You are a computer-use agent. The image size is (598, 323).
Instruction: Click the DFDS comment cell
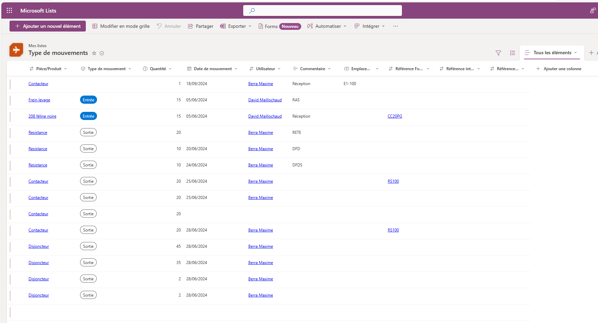[297, 165]
